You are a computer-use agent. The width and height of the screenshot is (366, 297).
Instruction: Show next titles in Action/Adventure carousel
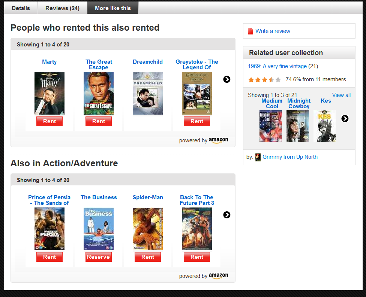click(226, 215)
